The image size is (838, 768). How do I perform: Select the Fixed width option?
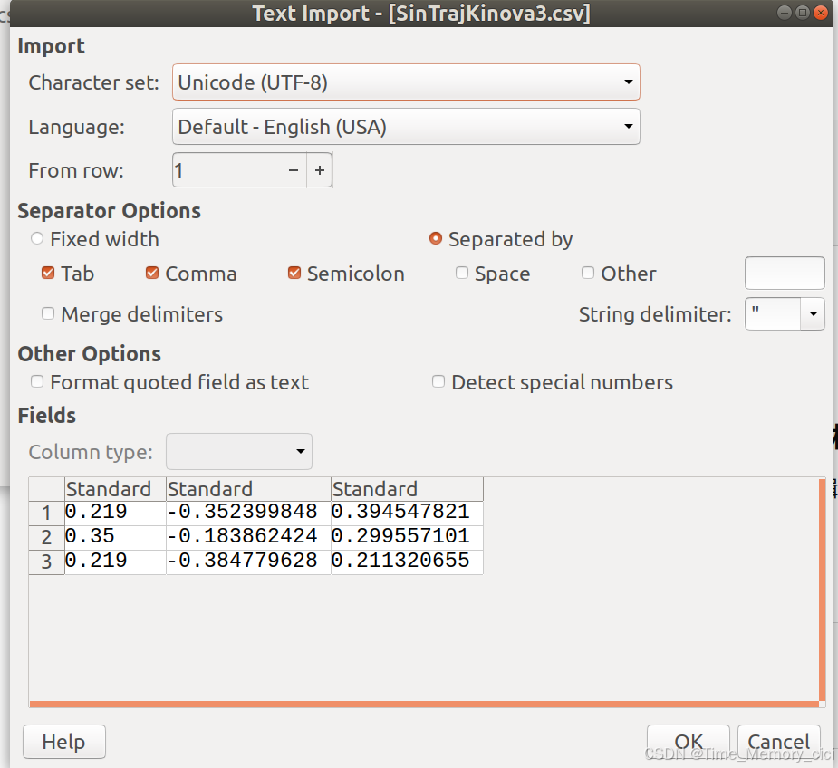click(36, 239)
